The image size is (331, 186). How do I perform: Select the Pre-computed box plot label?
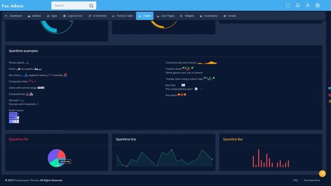point(178,89)
